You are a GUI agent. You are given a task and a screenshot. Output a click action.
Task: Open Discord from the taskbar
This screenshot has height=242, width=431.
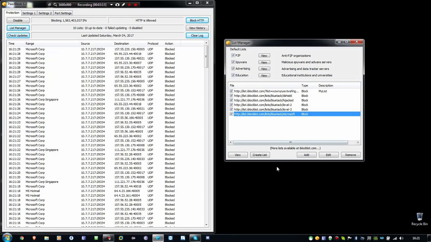point(208,238)
